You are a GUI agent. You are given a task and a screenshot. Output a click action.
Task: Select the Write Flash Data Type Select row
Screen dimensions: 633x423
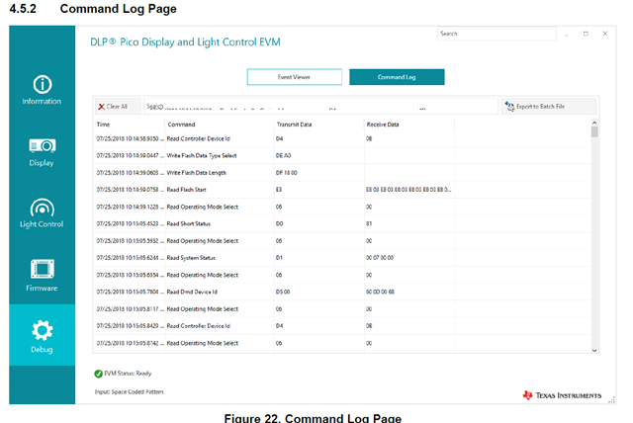click(343, 155)
